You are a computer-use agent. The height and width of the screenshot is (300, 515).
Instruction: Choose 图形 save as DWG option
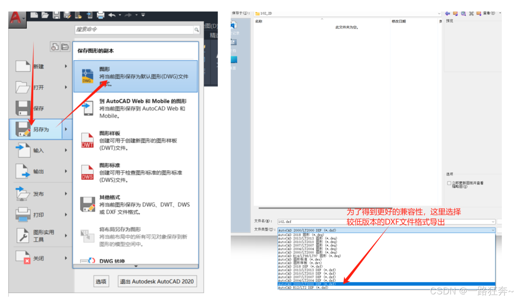coord(136,76)
